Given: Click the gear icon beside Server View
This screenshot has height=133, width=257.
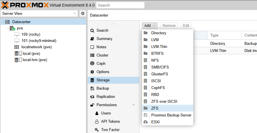Looking at the screenshot, I should (x=83, y=13).
